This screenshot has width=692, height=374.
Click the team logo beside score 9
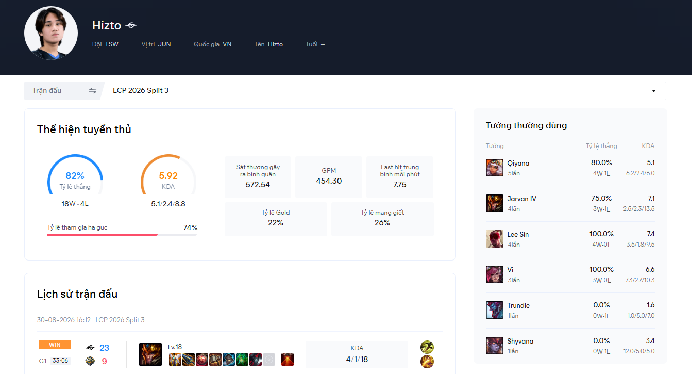tap(90, 361)
